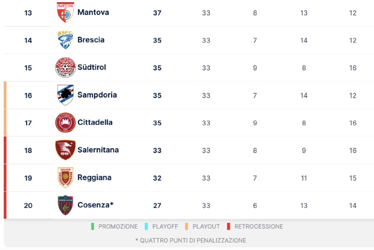Open the Mantova team name link

[x=93, y=12]
